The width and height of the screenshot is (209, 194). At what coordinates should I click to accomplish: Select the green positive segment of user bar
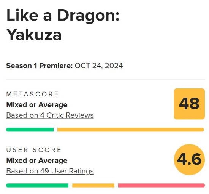[x=37, y=185]
